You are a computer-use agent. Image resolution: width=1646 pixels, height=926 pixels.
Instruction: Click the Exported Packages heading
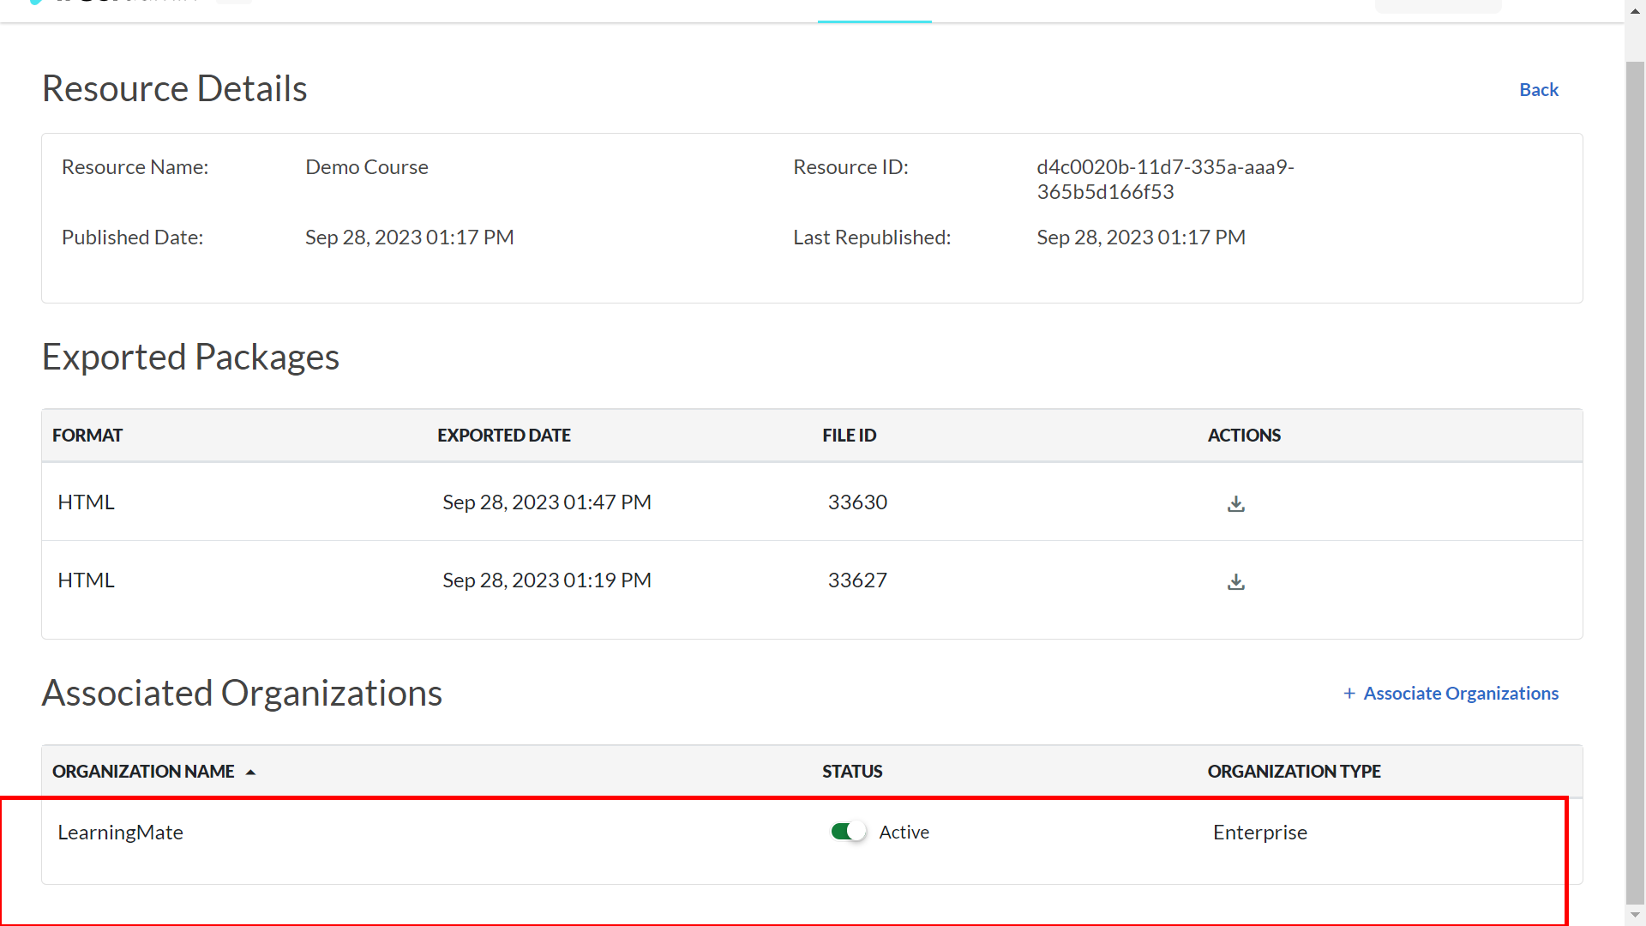pos(190,357)
